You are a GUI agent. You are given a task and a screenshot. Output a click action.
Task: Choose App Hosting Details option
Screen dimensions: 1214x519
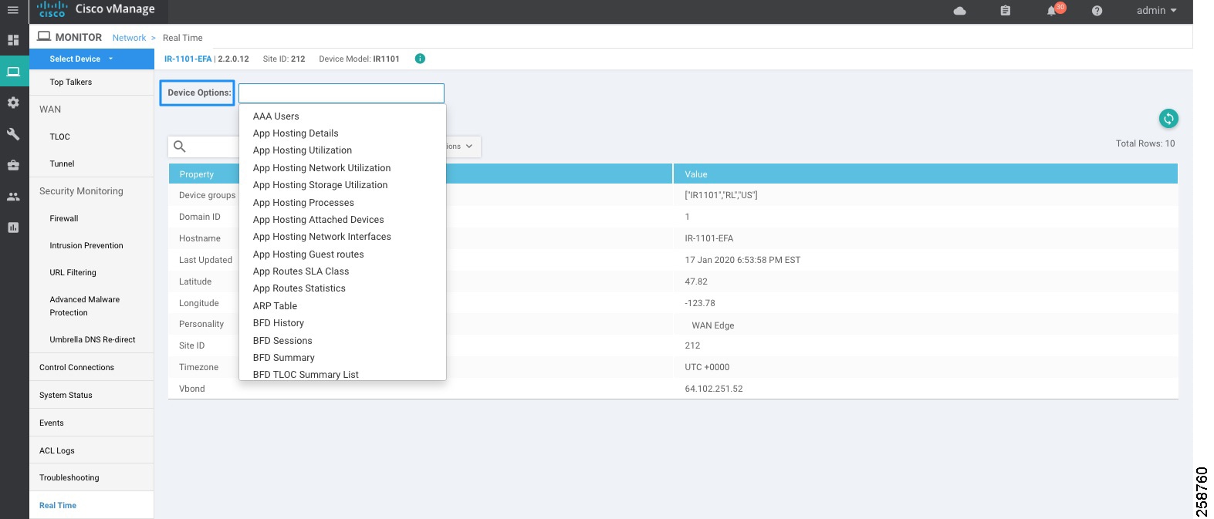(296, 133)
